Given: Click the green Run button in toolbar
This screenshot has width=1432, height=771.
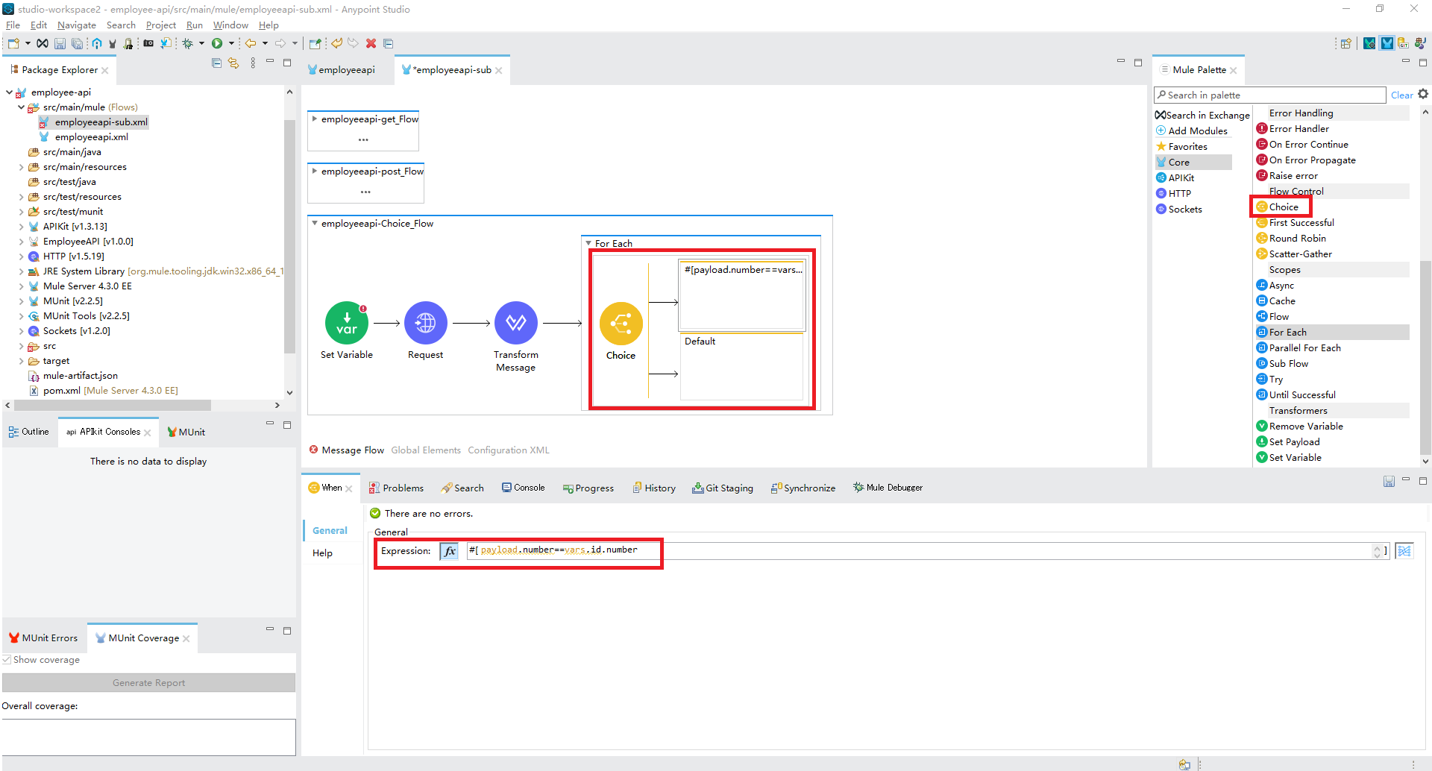Looking at the screenshot, I should point(217,43).
